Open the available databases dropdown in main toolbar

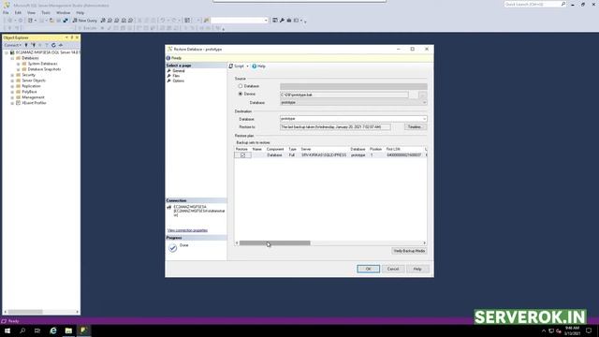pyautogui.click(x=266, y=21)
